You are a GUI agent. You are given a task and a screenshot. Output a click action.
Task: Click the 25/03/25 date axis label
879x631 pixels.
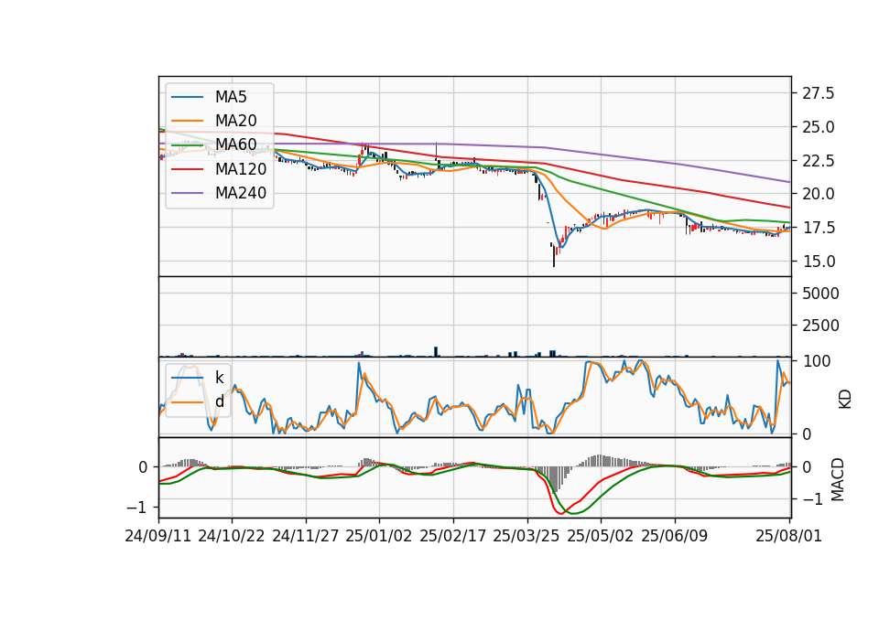[526, 536]
